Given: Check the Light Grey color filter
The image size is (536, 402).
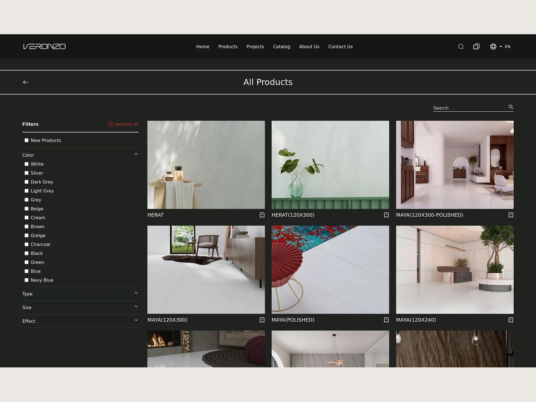Looking at the screenshot, I should [x=26, y=191].
